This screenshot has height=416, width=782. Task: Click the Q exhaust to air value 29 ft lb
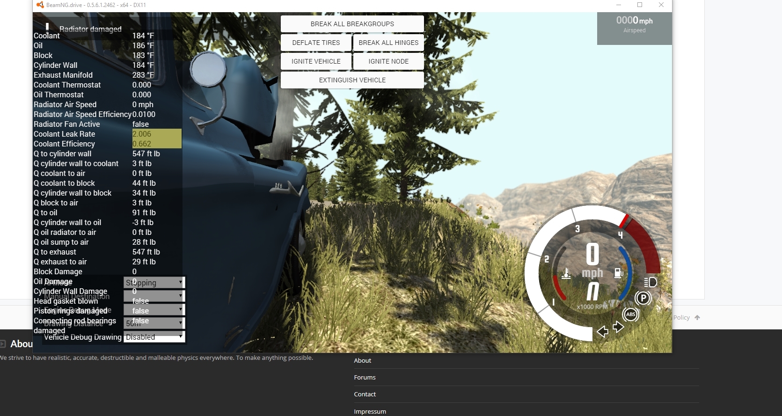tap(144, 262)
